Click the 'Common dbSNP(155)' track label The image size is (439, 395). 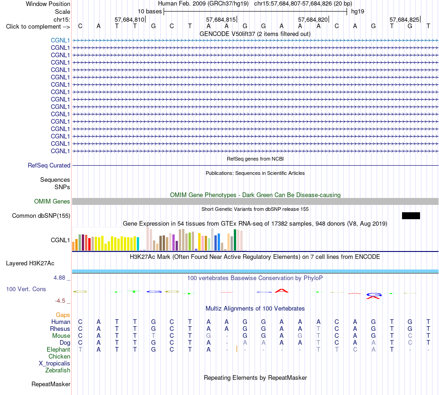click(x=41, y=216)
